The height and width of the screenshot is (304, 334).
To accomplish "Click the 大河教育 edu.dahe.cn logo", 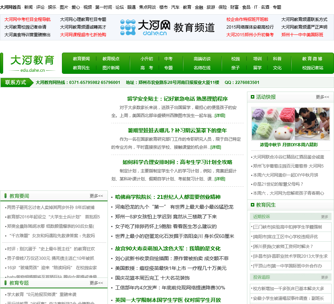I will click(x=32, y=63).
